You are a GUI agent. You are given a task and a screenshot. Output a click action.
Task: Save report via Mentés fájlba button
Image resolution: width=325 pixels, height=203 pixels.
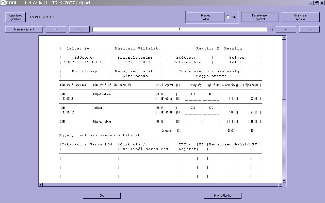pyautogui.click(x=205, y=17)
